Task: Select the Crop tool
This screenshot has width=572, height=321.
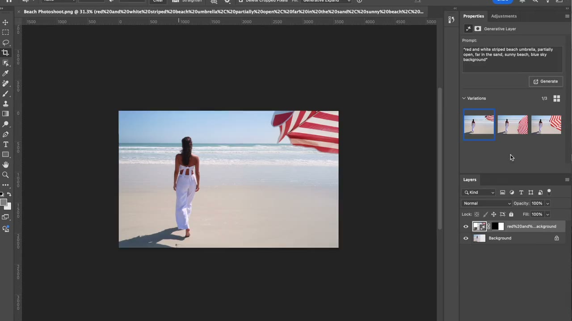Action: (5, 53)
